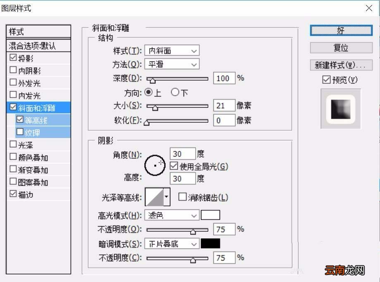Click the circular light angle dial

[155, 165]
